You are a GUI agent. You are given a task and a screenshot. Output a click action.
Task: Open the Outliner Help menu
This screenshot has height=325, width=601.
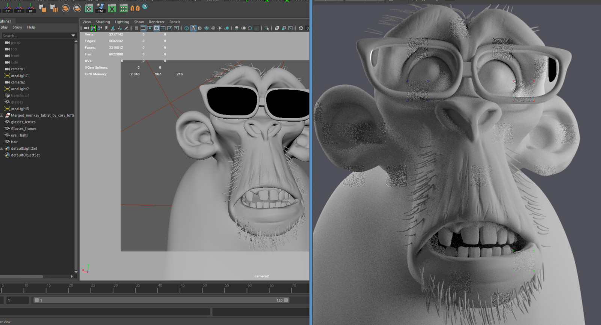[x=31, y=27]
